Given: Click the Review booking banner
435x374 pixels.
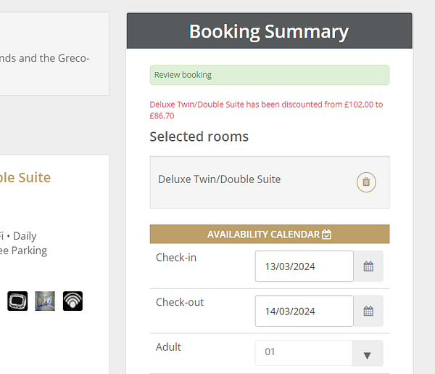Looking at the screenshot, I should 269,75.
